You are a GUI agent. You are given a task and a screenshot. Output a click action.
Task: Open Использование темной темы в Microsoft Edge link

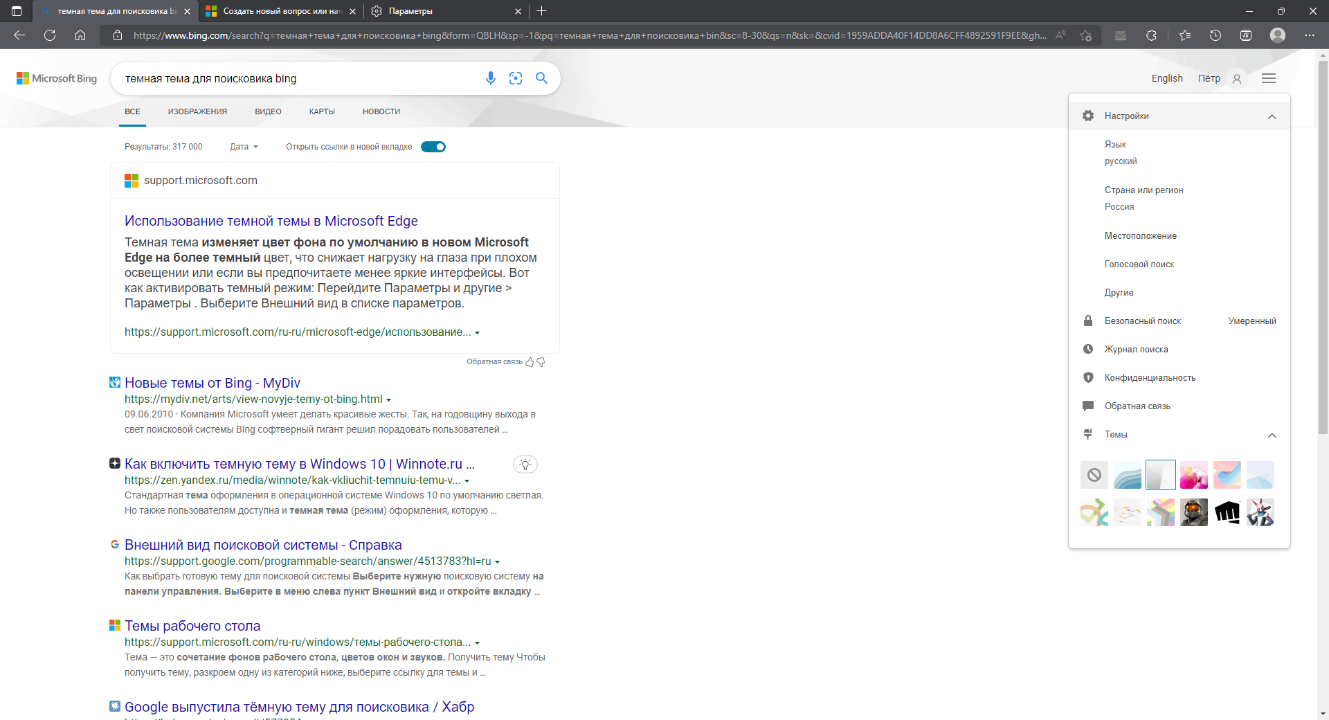click(271, 221)
